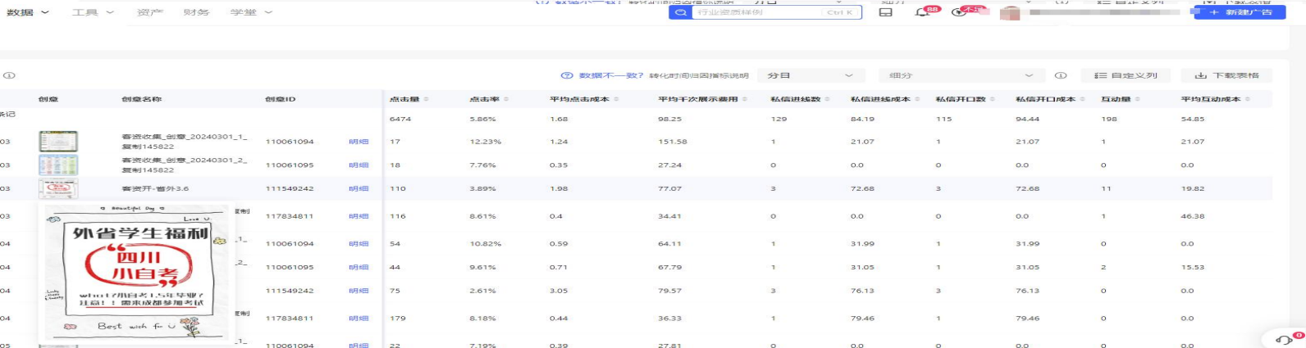Expand the 数据 menu

28,12
